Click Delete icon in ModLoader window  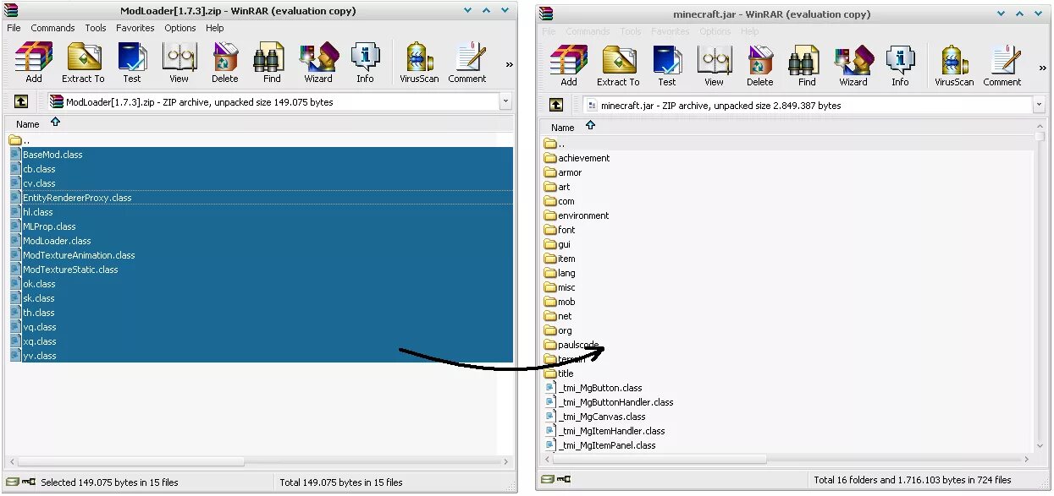coord(225,63)
